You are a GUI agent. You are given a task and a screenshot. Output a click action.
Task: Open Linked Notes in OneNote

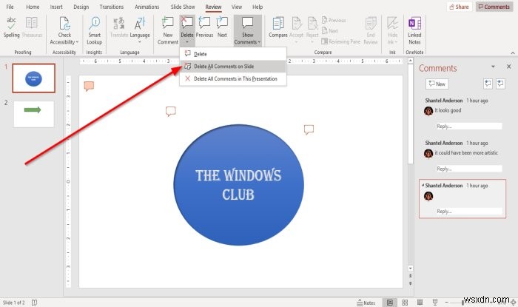point(414,31)
